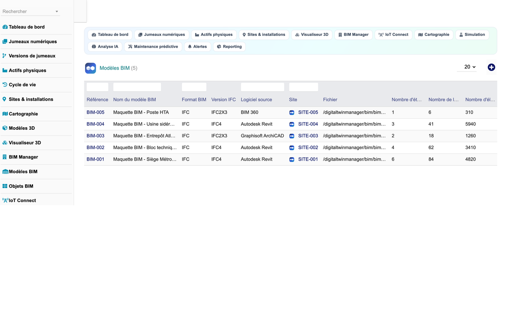The width and height of the screenshot is (508, 314).
Task: Open the Maintenance prédictive tab
Action: (153, 46)
